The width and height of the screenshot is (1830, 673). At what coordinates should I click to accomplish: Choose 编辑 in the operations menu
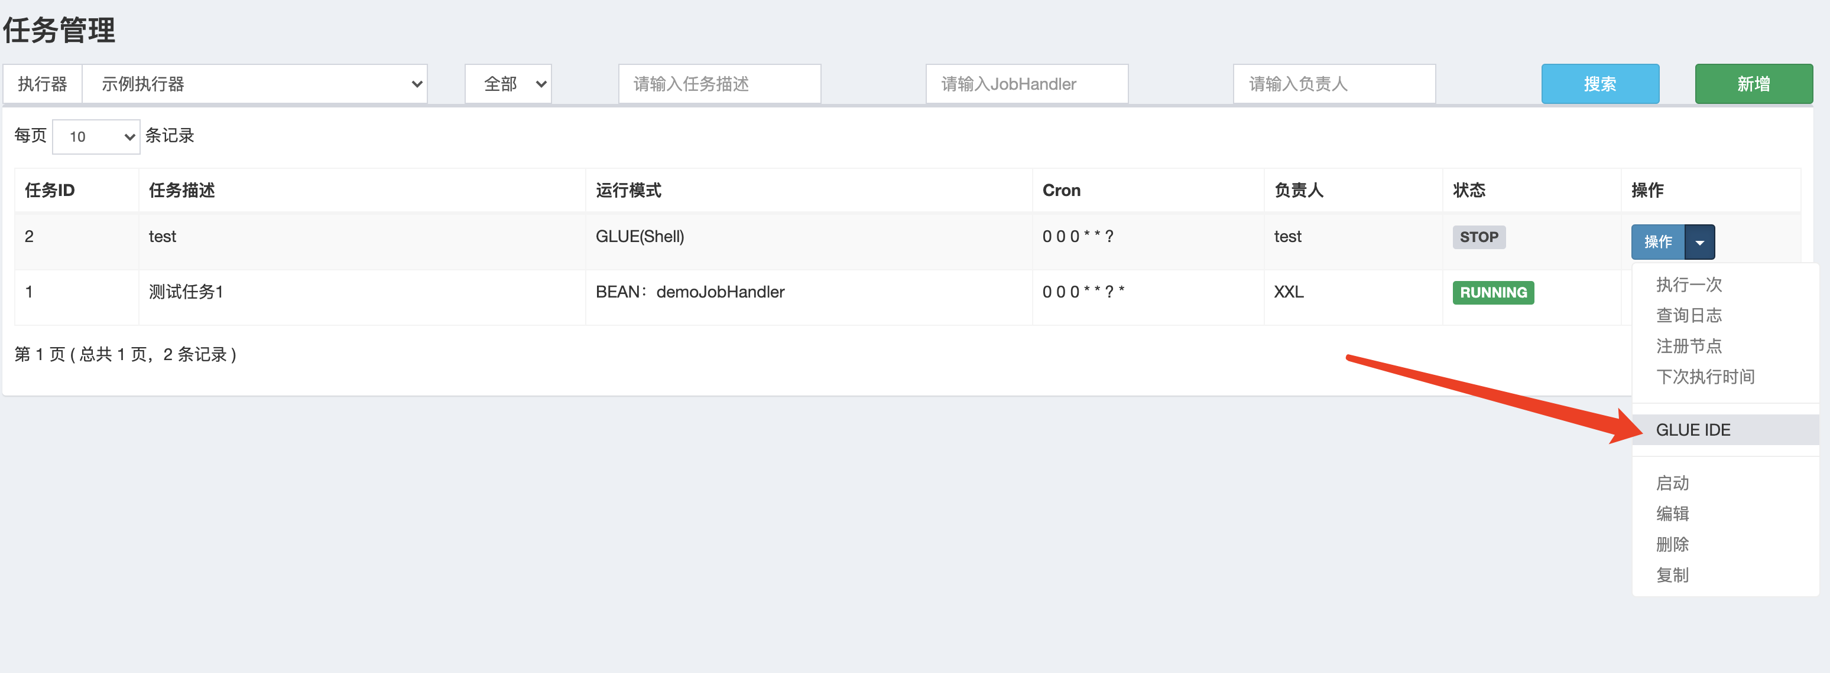[x=1672, y=514]
